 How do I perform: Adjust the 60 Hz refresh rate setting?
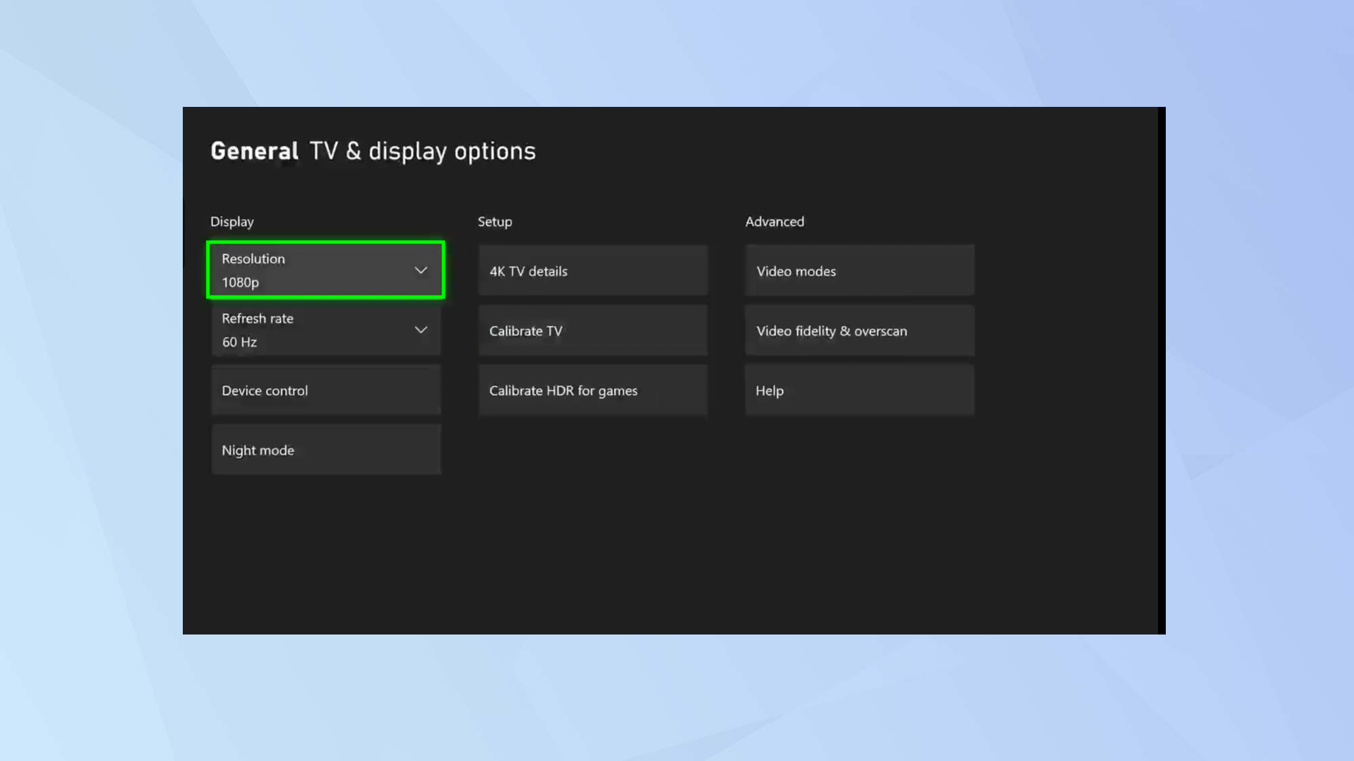(326, 329)
